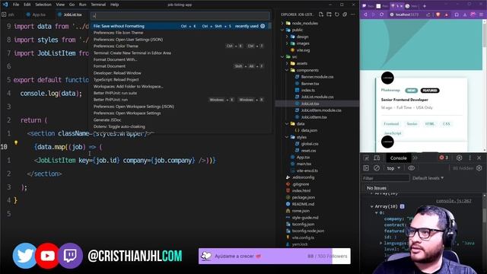
Task: Expand the design folder
Action: click(287, 37)
